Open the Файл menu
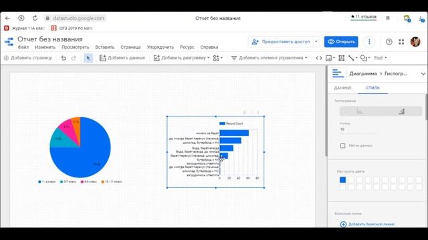 (x=23, y=47)
